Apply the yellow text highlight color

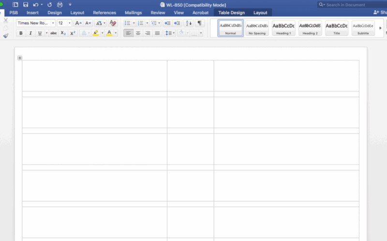[x=96, y=33]
